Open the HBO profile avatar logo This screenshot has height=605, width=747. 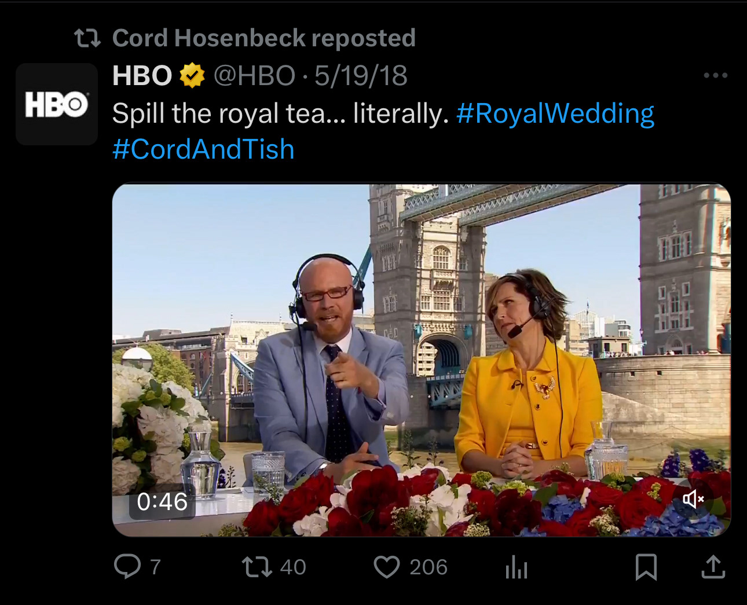(57, 104)
